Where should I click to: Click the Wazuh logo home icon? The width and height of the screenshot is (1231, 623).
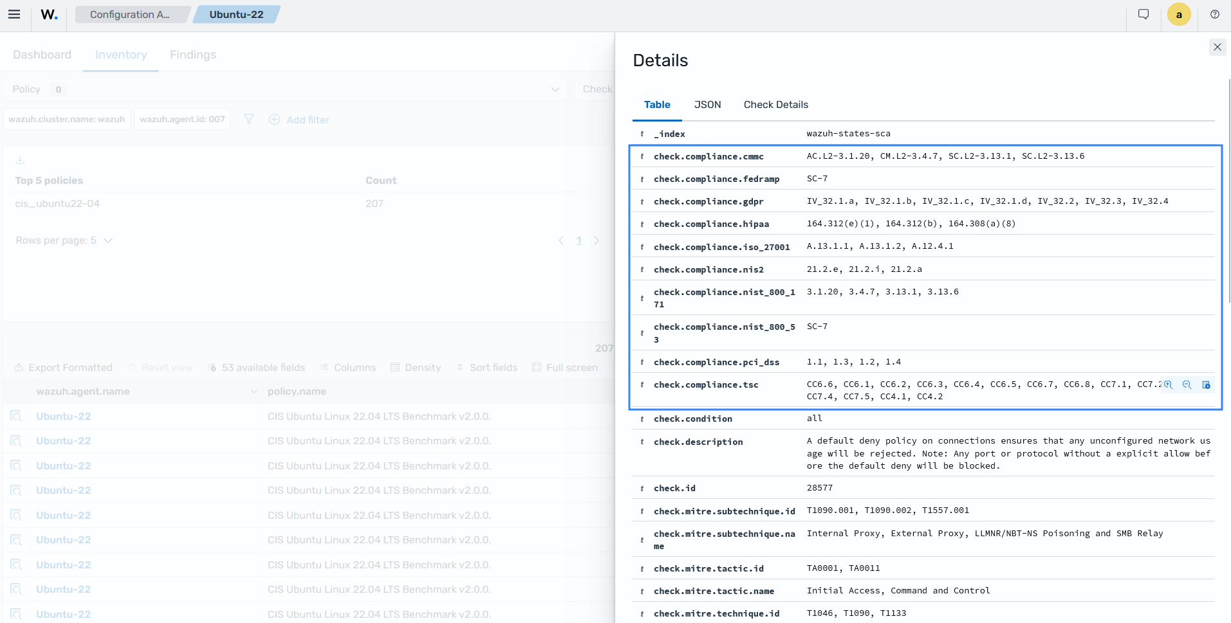coord(49,14)
